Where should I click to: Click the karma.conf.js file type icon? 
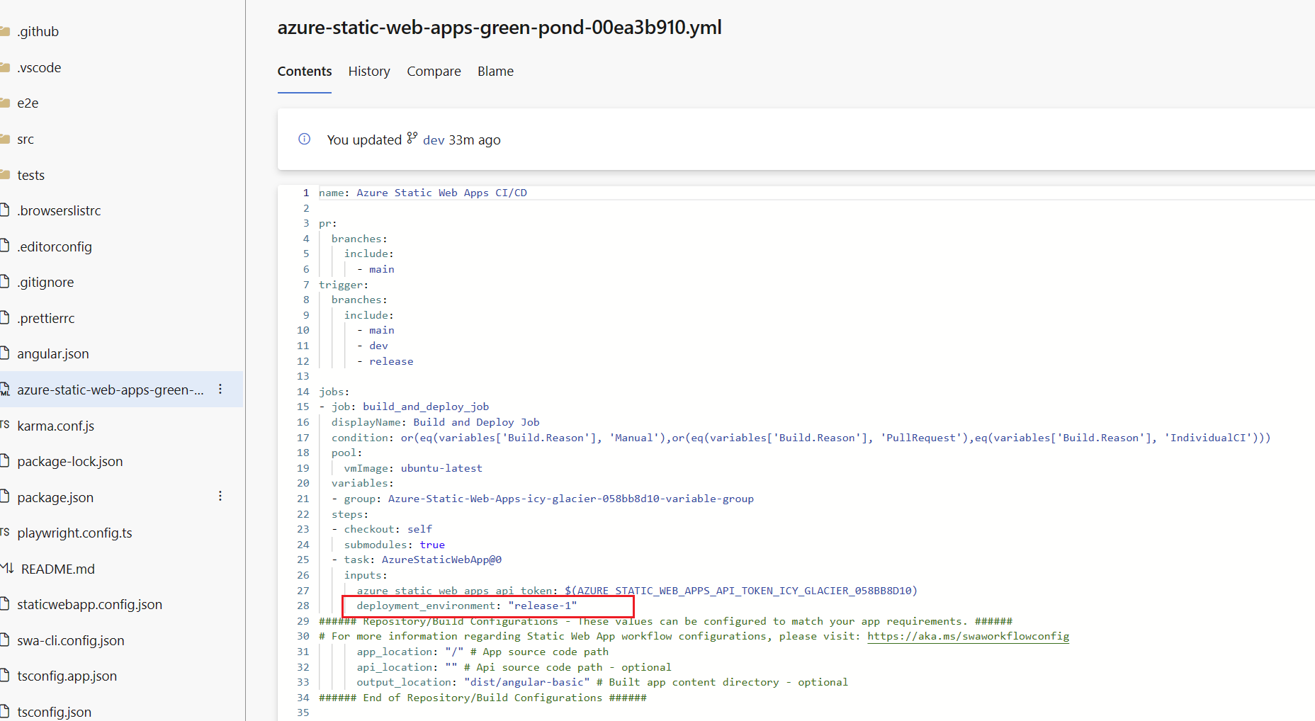(x=4, y=424)
